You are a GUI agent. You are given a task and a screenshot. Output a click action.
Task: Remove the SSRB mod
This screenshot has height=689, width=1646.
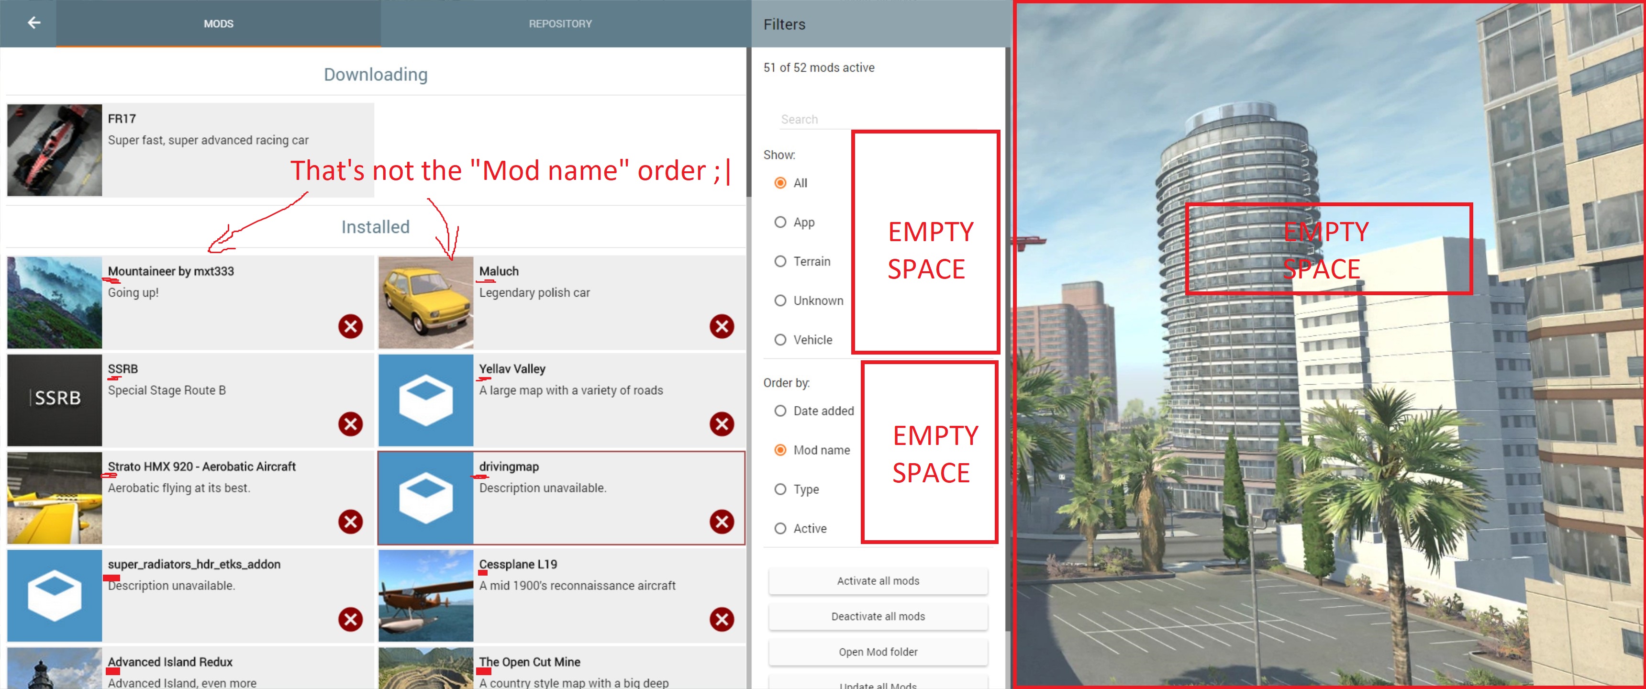(x=350, y=424)
